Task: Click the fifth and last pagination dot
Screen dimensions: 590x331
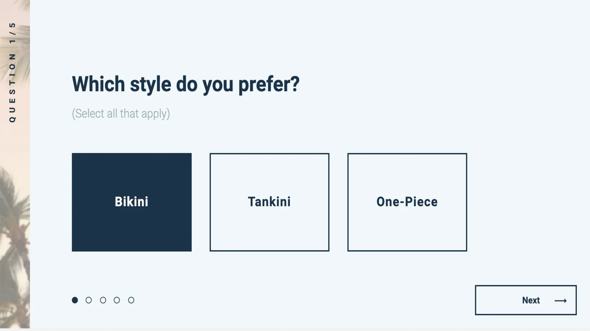Action: 131,300
